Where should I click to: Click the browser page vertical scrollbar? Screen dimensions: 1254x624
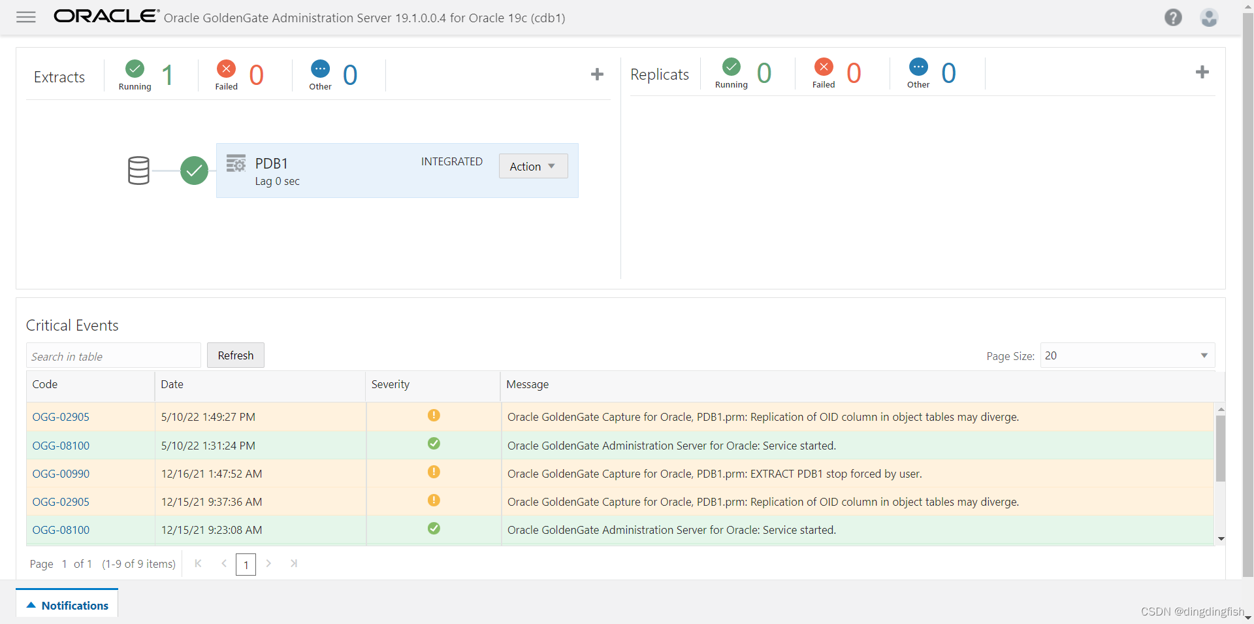1247,294
